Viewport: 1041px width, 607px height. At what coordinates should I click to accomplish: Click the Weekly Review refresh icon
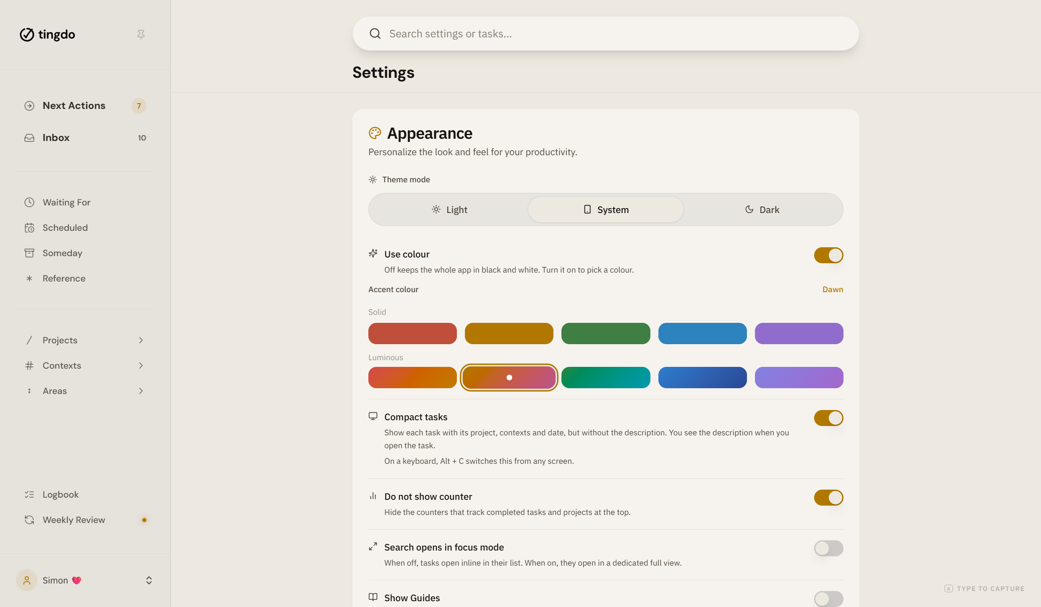29,520
